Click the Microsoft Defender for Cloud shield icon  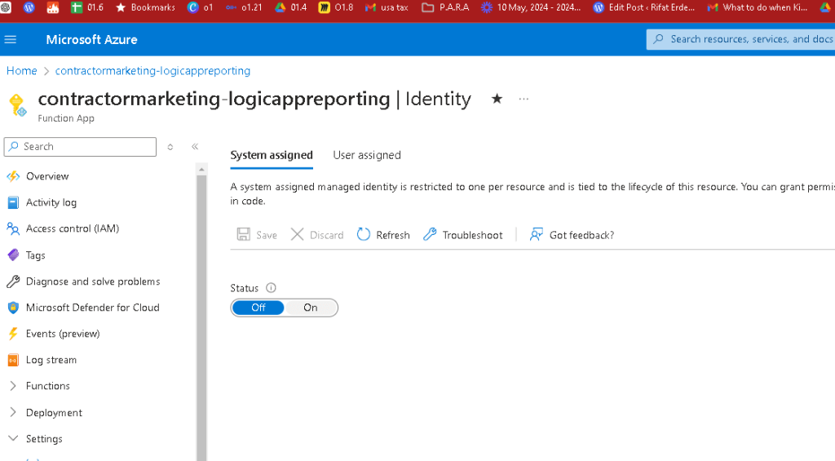click(13, 308)
